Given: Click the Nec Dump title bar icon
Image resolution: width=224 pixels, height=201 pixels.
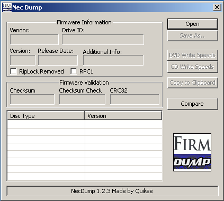Looking at the screenshot, I should 7,7.
